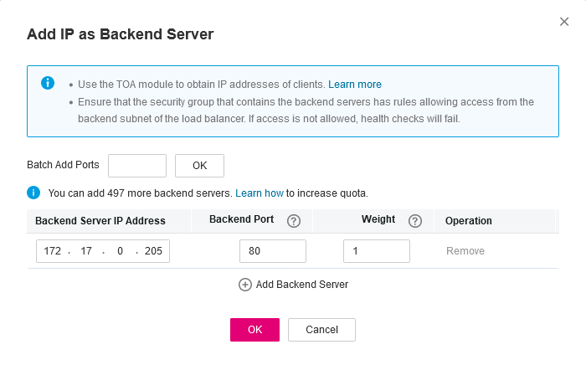Confirm with the pink OK button
This screenshot has width=586, height=365.
point(254,330)
